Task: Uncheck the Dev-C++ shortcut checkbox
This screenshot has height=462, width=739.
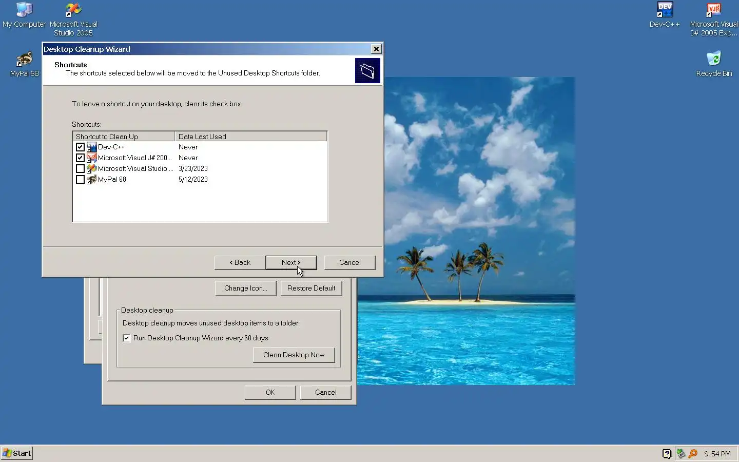Action: (80, 147)
